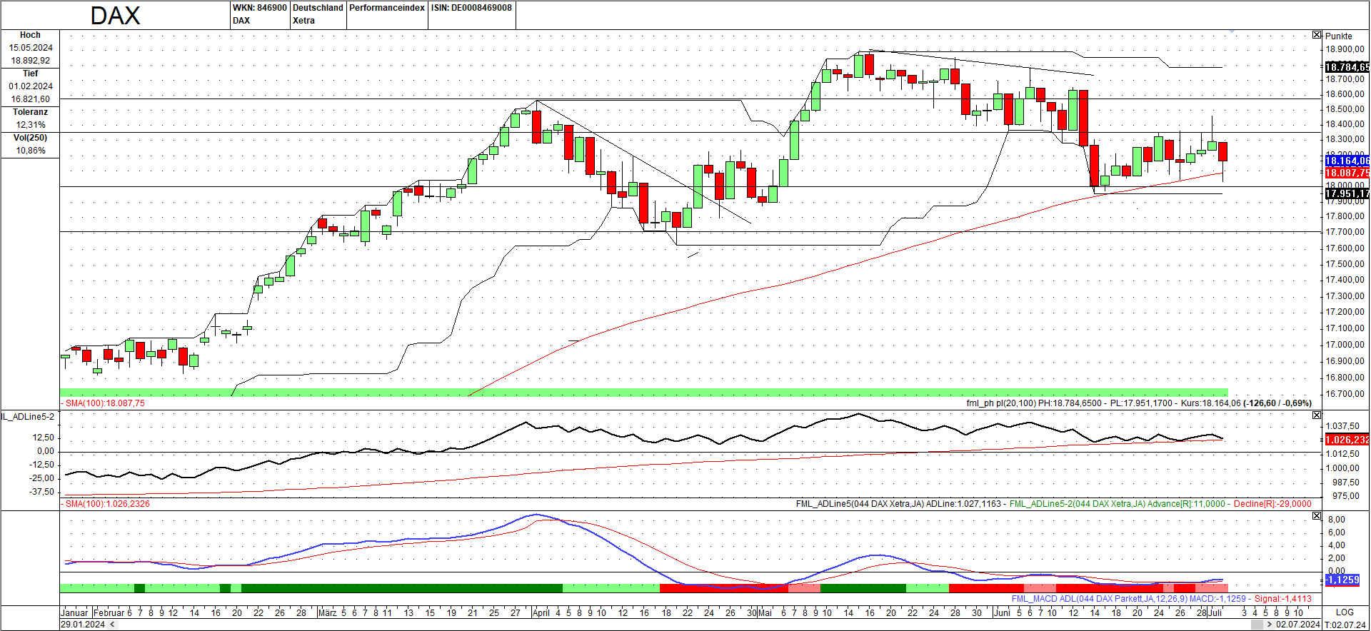Click the 17.951,17 period low label

[x=1347, y=193]
